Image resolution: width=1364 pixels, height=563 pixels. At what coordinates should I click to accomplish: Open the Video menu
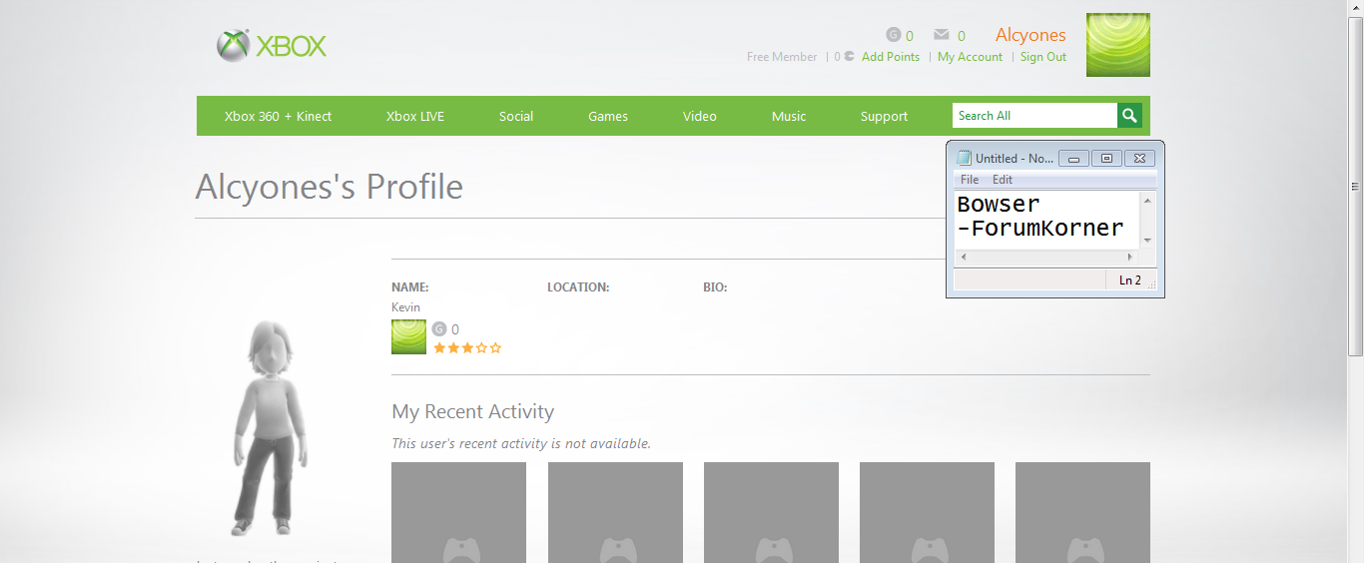700,116
